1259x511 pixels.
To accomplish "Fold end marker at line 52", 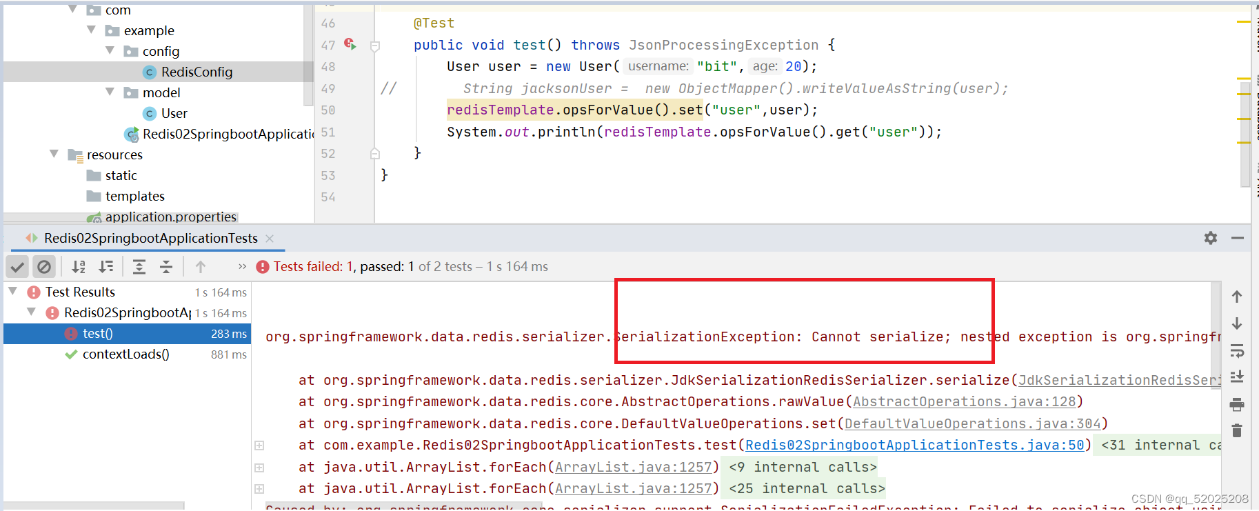I will (x=375, y=153).
